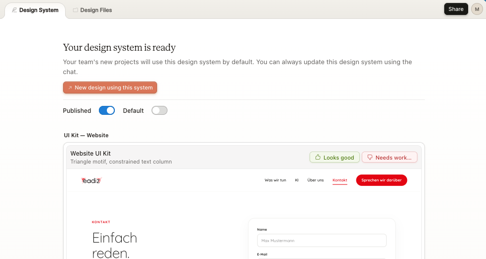Image resolution: width=486 pixels, height=259 pixels.
Task: Click the UI Kit — Website section label
Action: pos(86,135)
